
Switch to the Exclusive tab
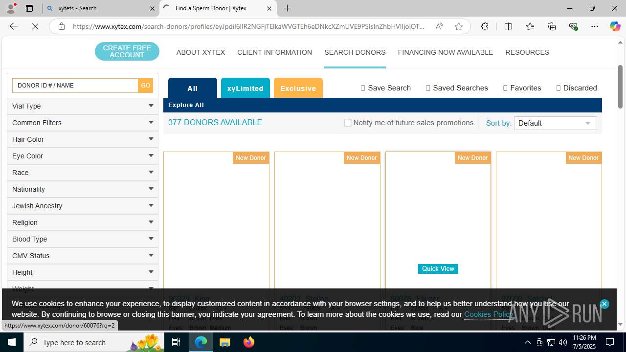pos(298,88)
